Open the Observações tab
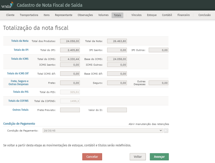Screen dimensions: 215x163 click(x=85, y=15)
